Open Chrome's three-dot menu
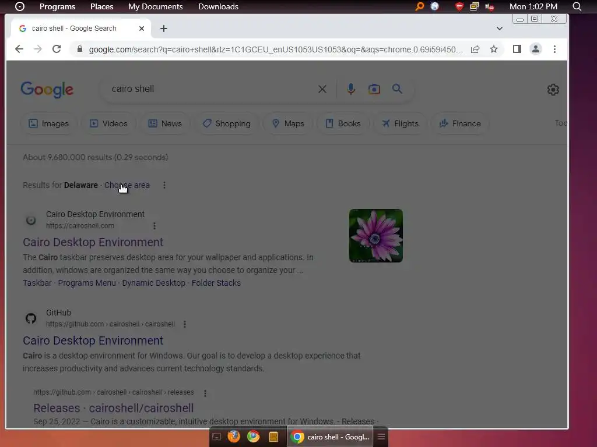The width and height of the screenshot is (597, 447). pos(554,49)
